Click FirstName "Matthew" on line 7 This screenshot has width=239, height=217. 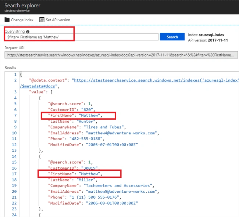point(75,115)
